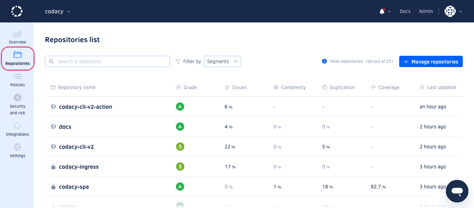The width and height of the screenshot is (474, 208).
Task: Open the chat support bubble
Action: point(457,191)
